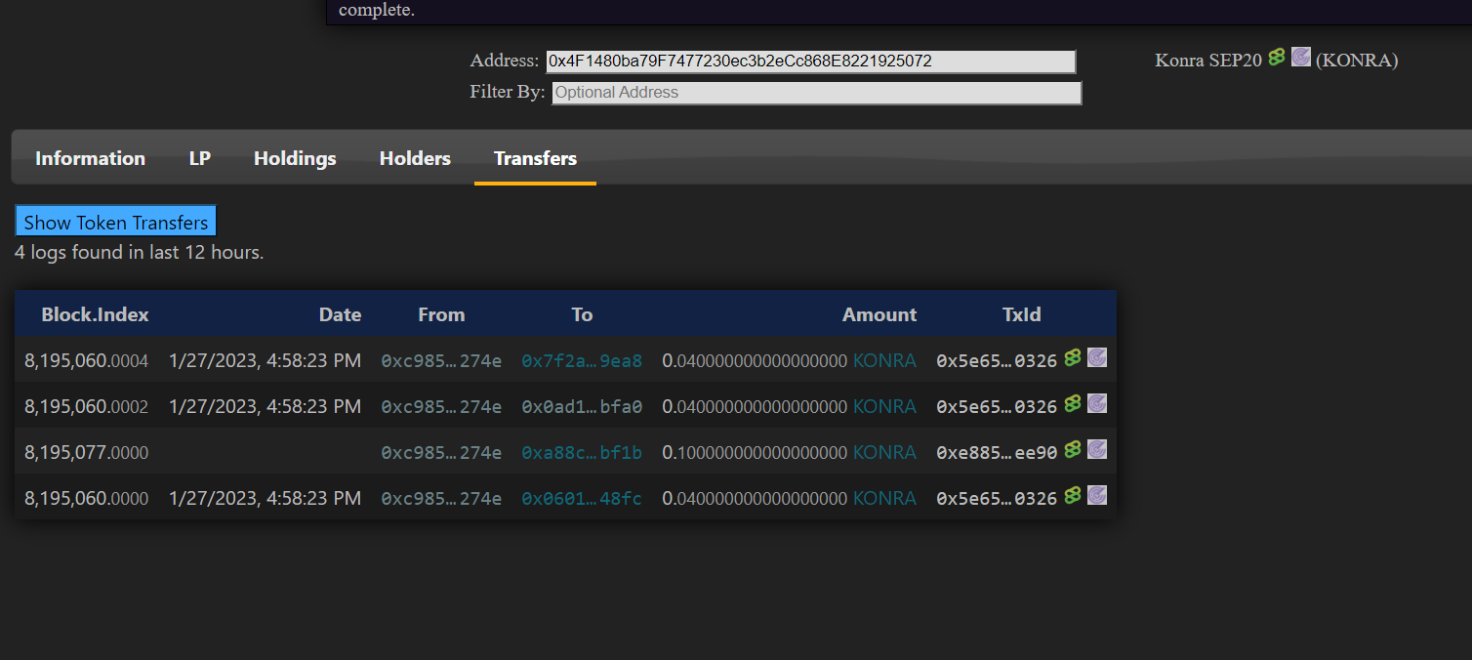Click the date in row 8,195,060.0000
The height and width of the screenshot is (660, 1472).
click(x=265, y=499)
